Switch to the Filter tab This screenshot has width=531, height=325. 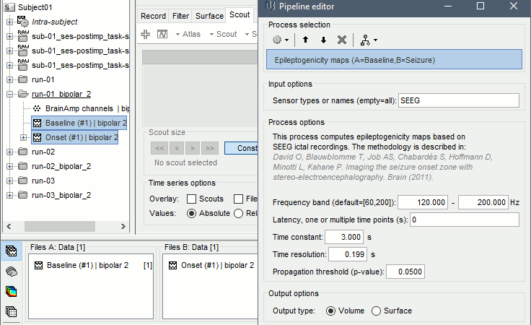coord(180,16)
